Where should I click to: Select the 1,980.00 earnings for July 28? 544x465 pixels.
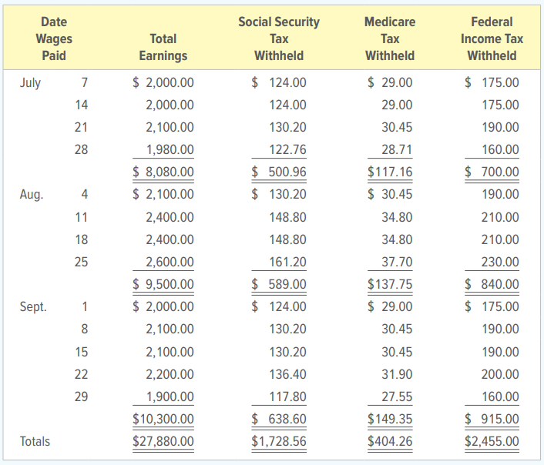pos(170,150)
